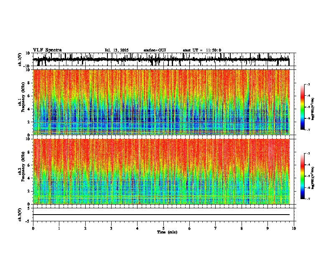
Task: Click the 'VLF Spectra' title text
Action: (x=47, y=50)
